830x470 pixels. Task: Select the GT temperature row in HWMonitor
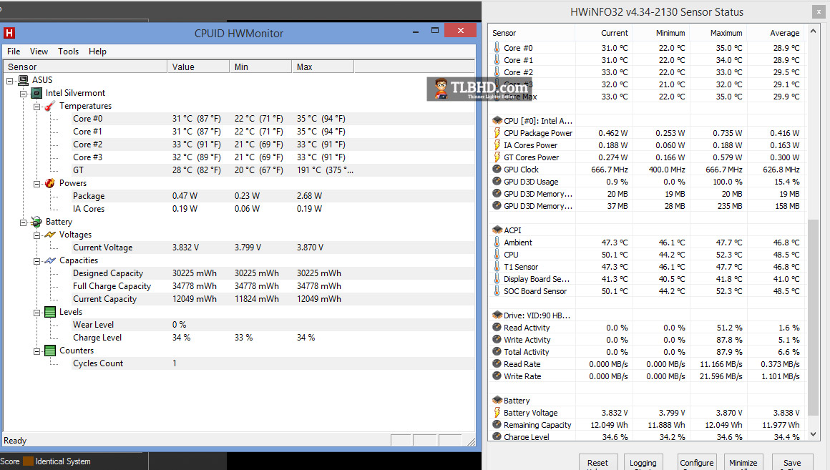(x=273, y=170)
